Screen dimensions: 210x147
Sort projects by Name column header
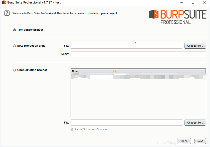pos(91,71)
